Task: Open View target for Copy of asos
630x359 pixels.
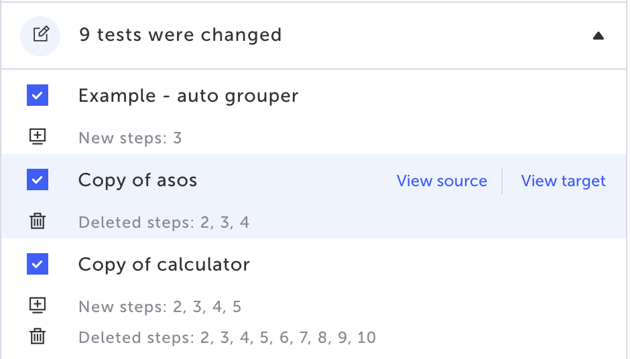Action: (563, 181)
